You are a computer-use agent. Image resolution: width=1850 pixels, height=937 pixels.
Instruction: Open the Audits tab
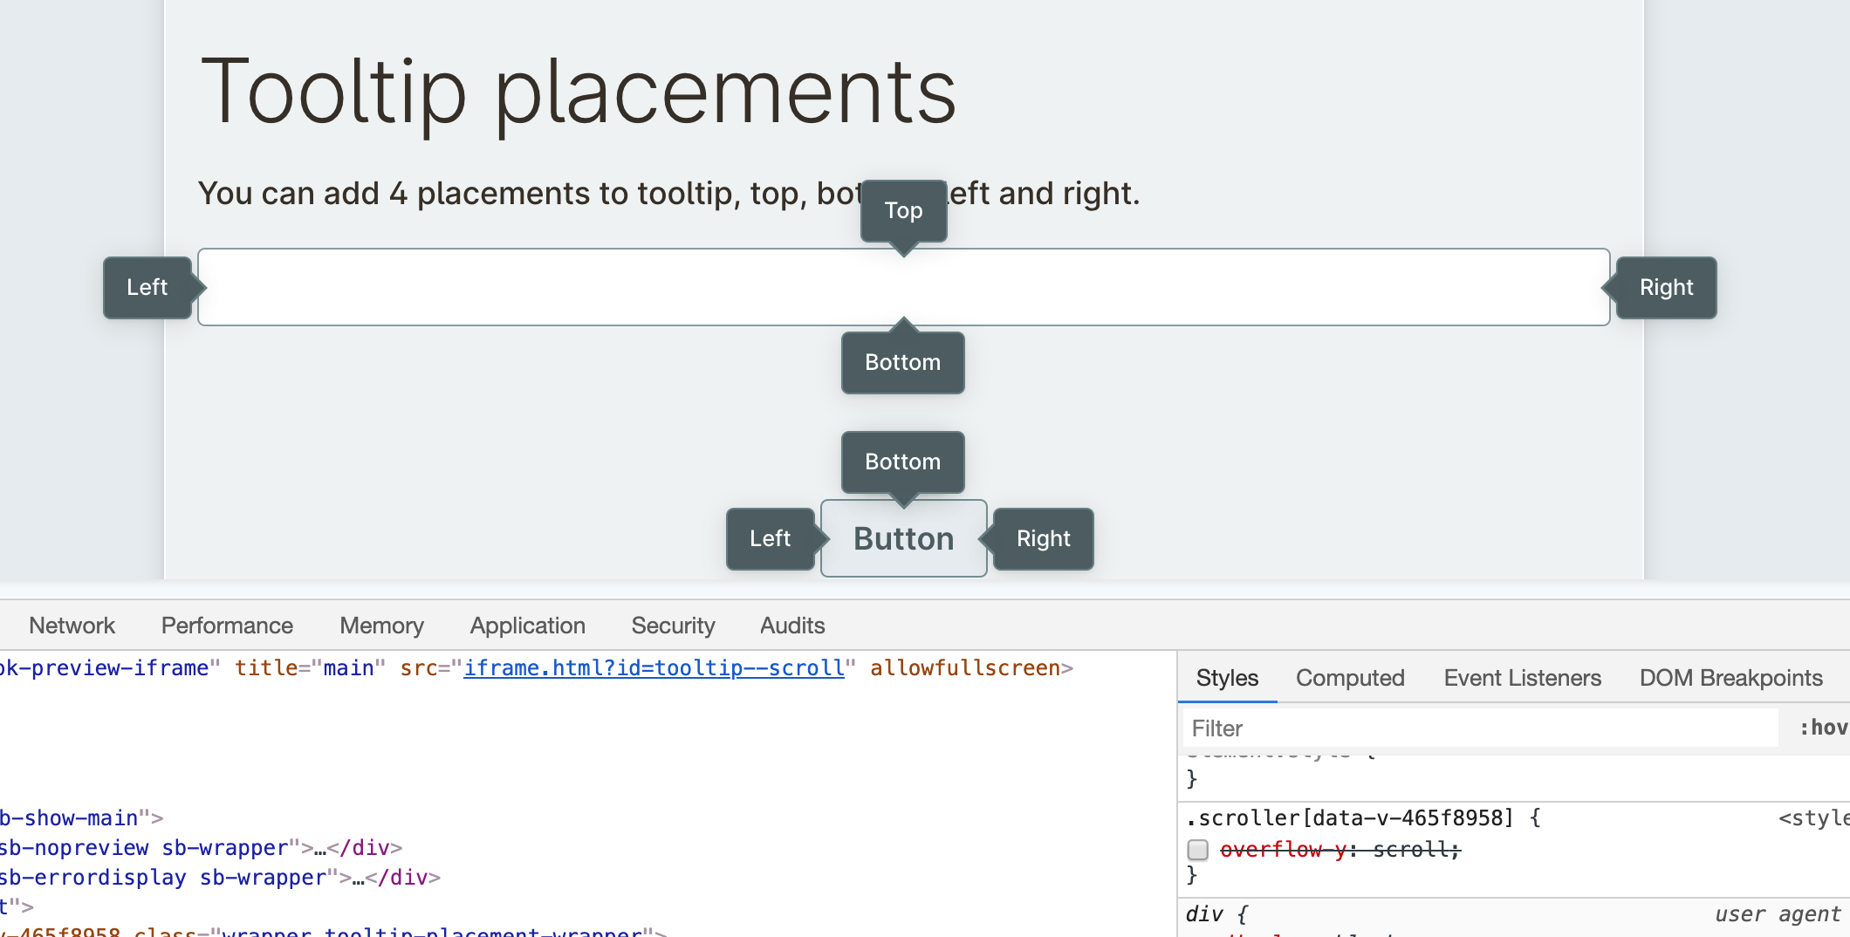pos(791,625)
